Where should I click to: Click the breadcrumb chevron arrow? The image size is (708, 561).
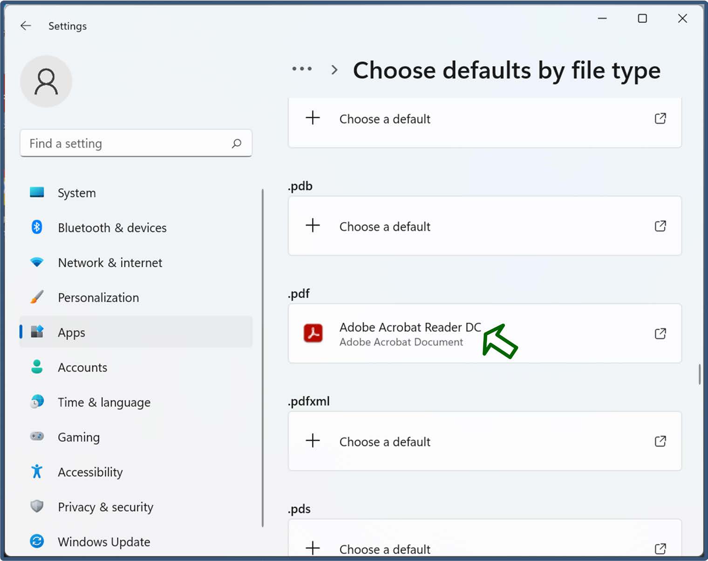(334, 70)
